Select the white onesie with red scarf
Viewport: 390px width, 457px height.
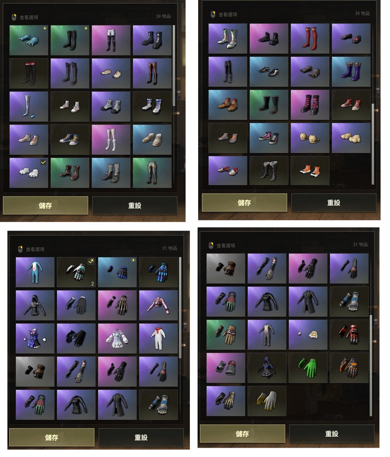click(x=159, y=338)
